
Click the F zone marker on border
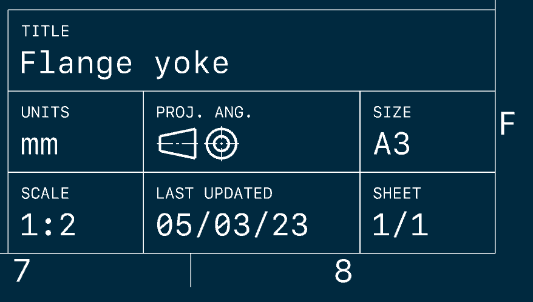point(508,124)
